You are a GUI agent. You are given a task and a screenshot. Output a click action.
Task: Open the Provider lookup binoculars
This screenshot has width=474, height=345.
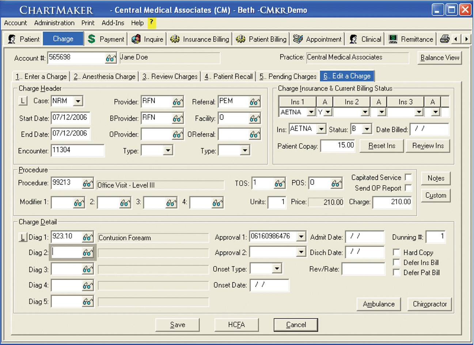(x=178, y=102)
